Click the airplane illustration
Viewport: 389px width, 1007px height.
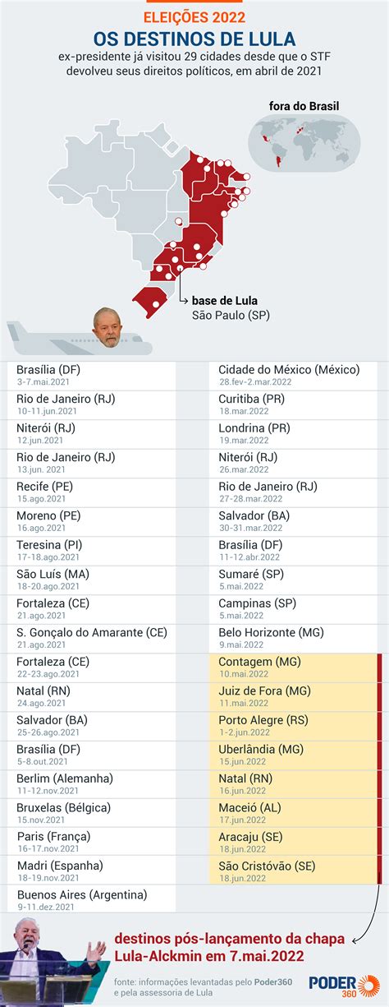[78, 335]
